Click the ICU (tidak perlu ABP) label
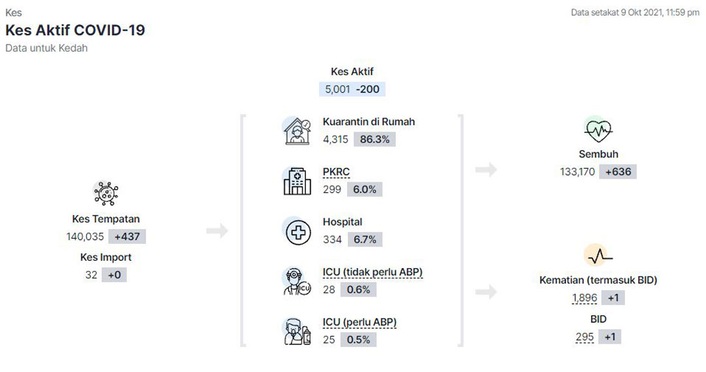This screenshot has width=706, height=372. coord(373,272)
